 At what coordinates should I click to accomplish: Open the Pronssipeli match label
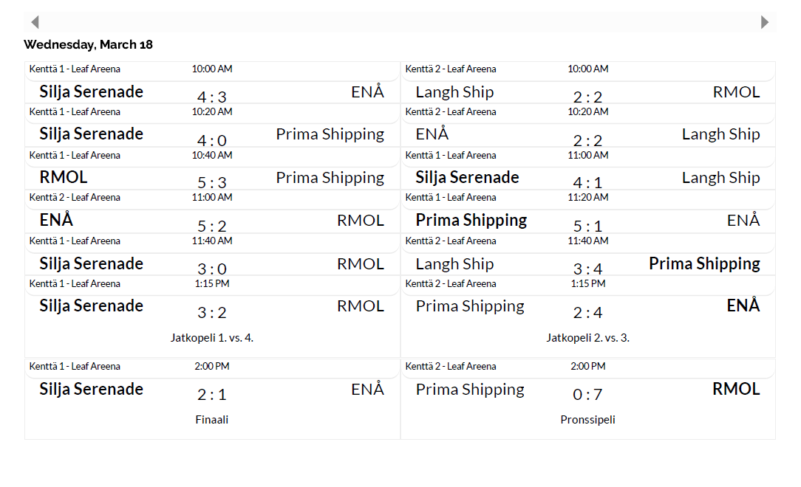pyautogui.click(x=587, y=420)
